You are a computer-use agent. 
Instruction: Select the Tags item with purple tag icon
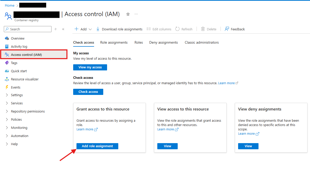point(14,63)
